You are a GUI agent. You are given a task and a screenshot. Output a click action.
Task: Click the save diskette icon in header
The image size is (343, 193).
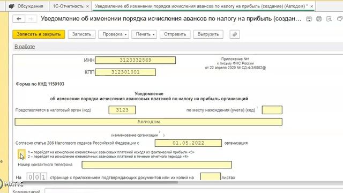[x=309, y=19]
